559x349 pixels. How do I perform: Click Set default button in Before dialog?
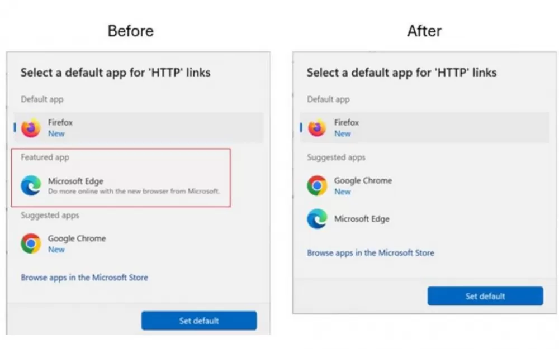coord(199,321)
